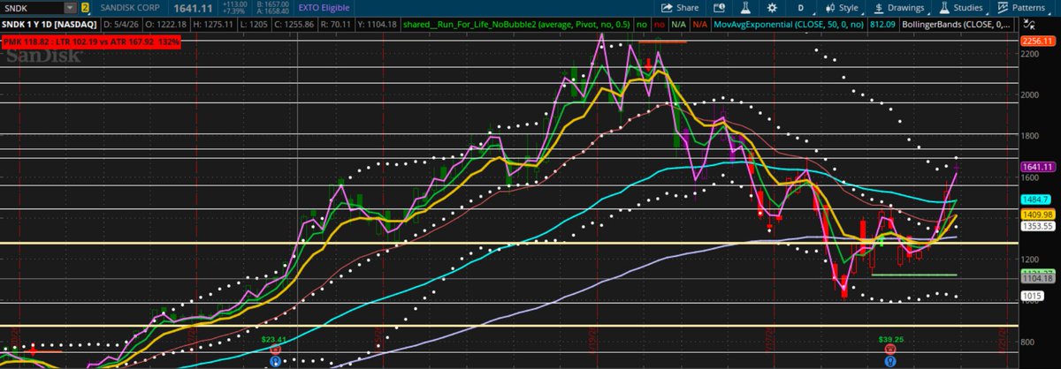Open the symbol dropdown arrow next to SNDK
Image resolution: width=1061 pixels, height=369 pixels.
69,8
